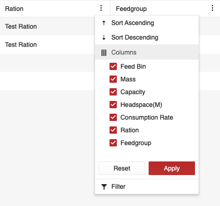
Task: Open the Ration column kebab menu
Action: click(101, 8)
